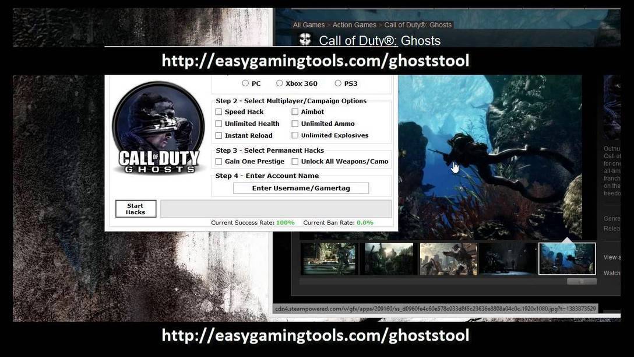The height and width of the screenshot is (357, 634).
Task: Open Call of Duty®: Ghosts breadcrumb link
Action: click(418, 24)
